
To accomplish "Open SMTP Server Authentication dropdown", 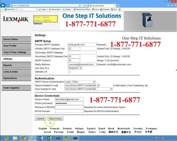I will point(80,82).
